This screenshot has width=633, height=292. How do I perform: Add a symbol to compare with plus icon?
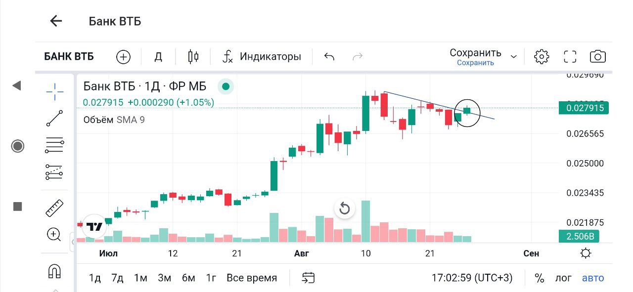click(x=123, y=57)
